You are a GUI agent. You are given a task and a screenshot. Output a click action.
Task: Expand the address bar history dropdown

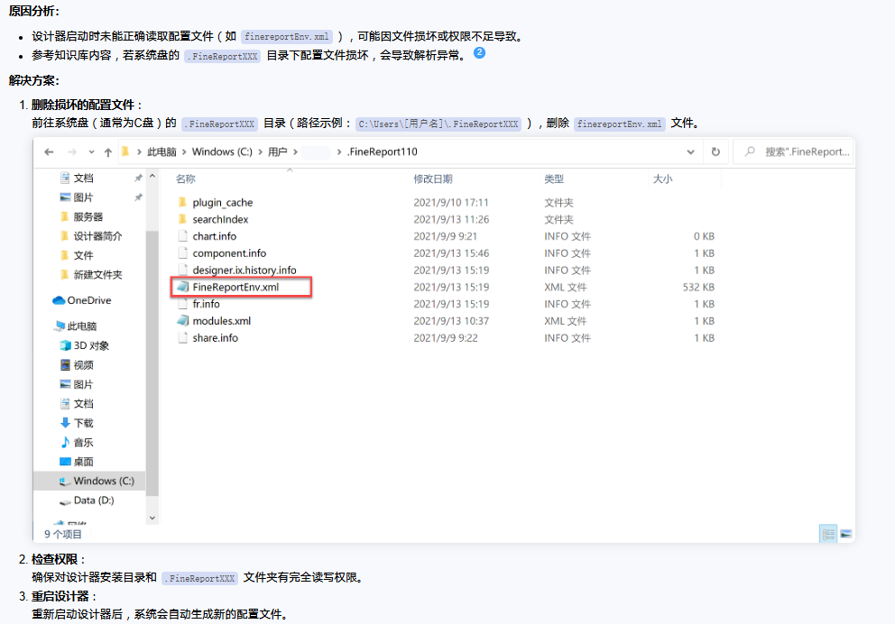pyautogui.click(x=691, y=151)
